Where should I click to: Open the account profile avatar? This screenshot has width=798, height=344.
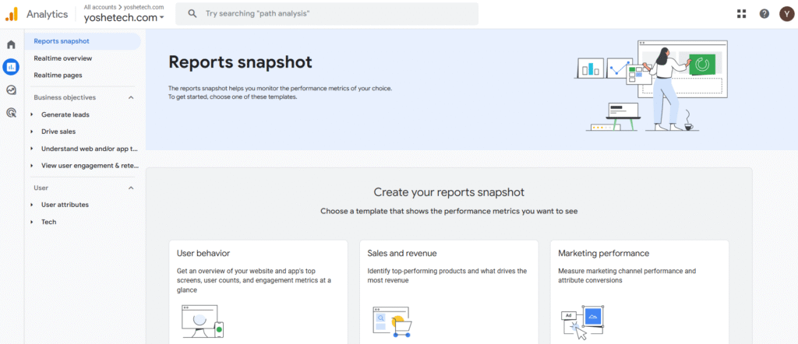[786, 14]
